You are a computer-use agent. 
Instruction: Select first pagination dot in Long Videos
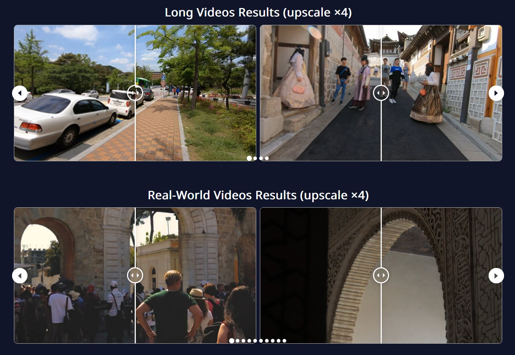(249, 158)
